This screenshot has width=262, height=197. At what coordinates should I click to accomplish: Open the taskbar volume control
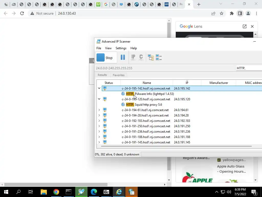(x=229, y=192)
